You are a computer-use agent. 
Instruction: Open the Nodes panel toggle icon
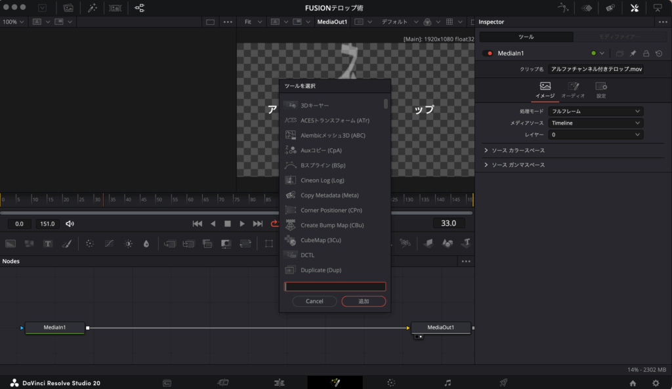(140, 8)
